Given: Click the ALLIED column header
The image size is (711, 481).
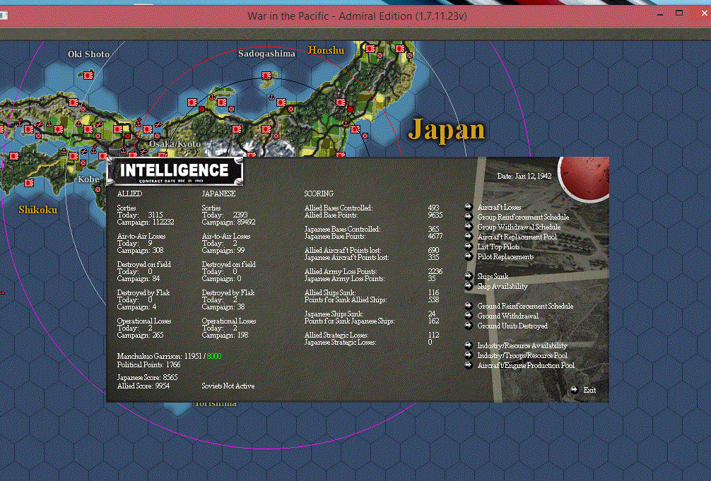Looking at the screenshot, I should pyautogui.click(x=129, y=194).
